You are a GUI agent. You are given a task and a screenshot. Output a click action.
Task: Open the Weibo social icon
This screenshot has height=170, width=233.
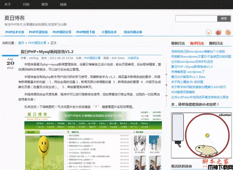(x=219, y=32)
